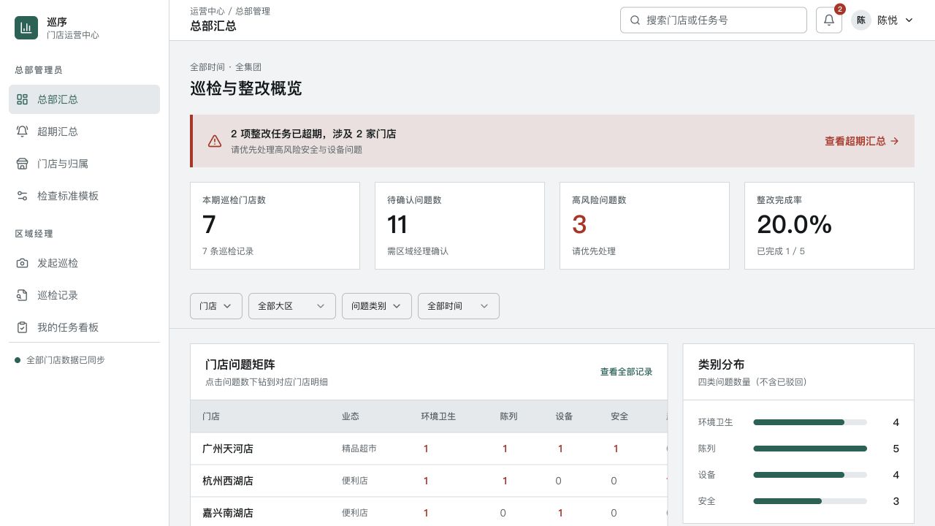Click the 类别分布 panel title

721,365
